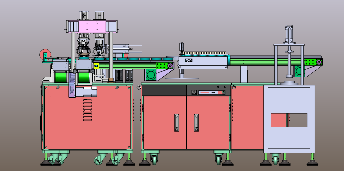This screenshot has width=344, height=171.
Task: Pick the pneumatic cylinder atop the right press stand
Action: pos(289,34)
